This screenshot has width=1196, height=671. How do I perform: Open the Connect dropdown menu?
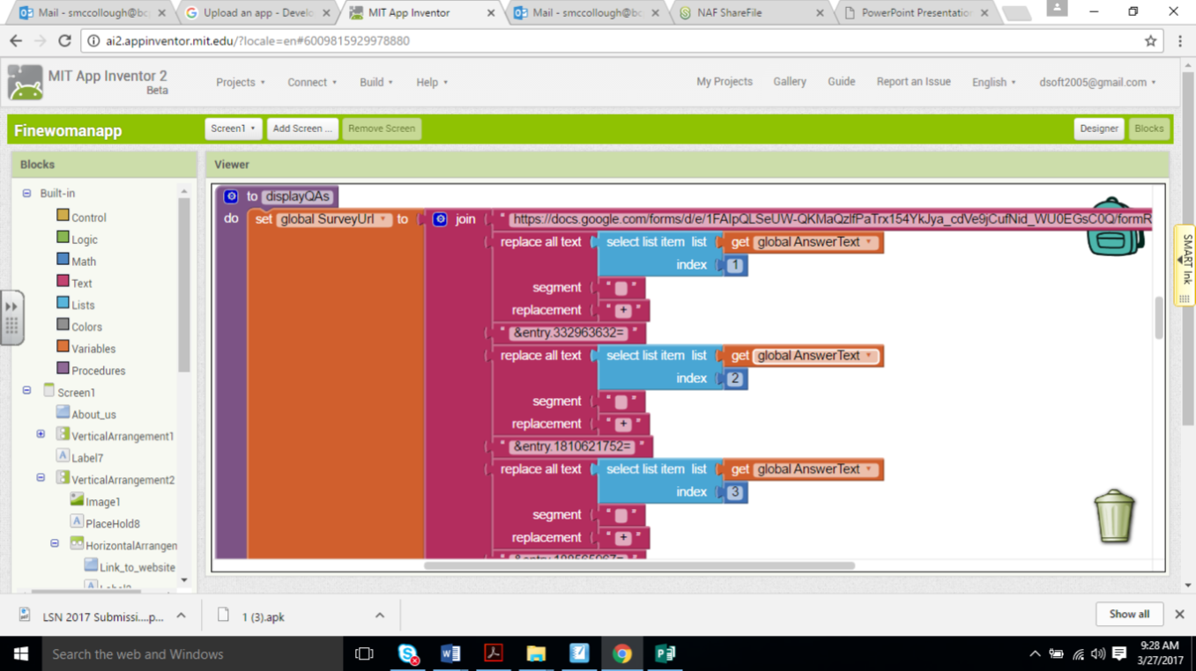click(312, 82)
